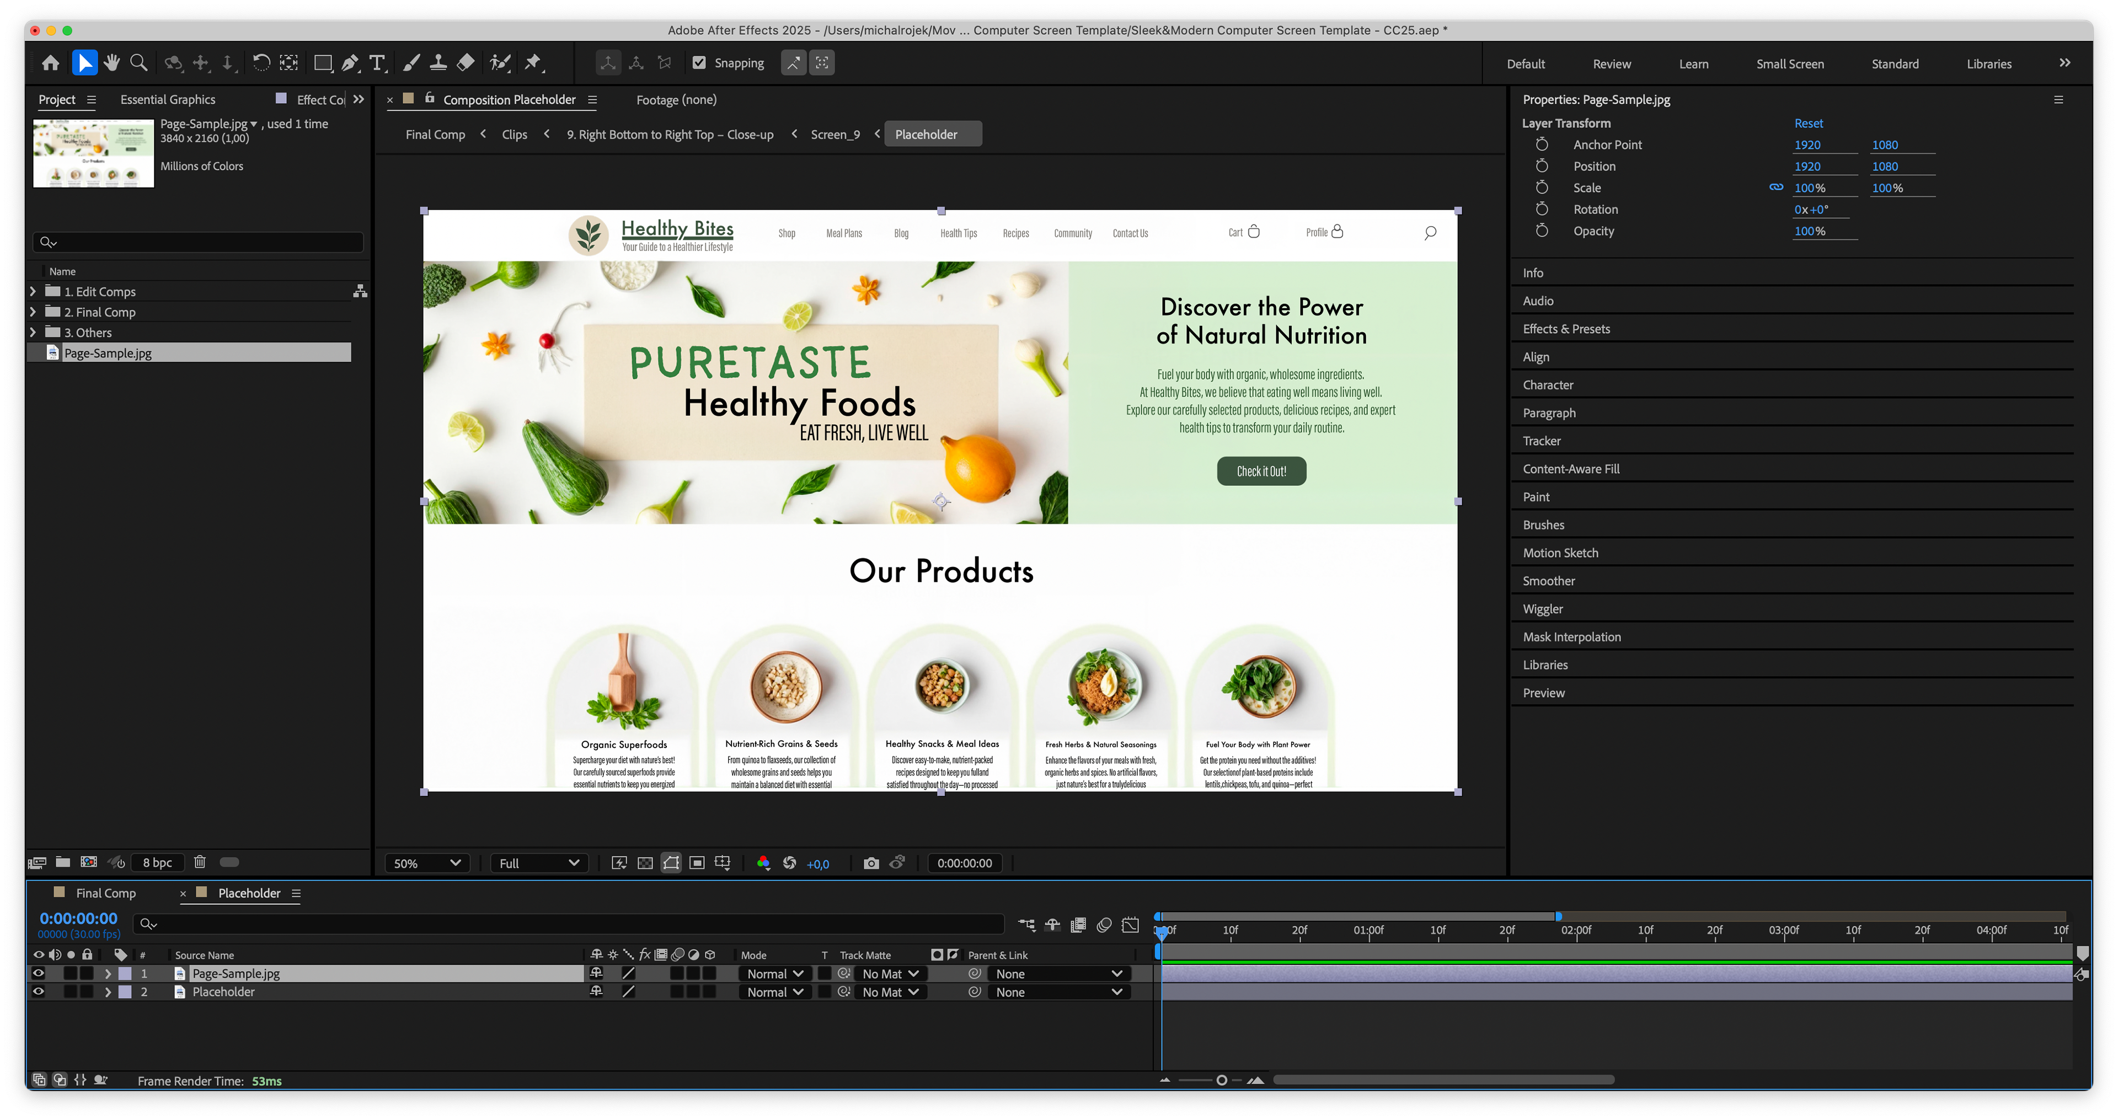
Task: Select the Rotation tool
Action: coord(261,62)
